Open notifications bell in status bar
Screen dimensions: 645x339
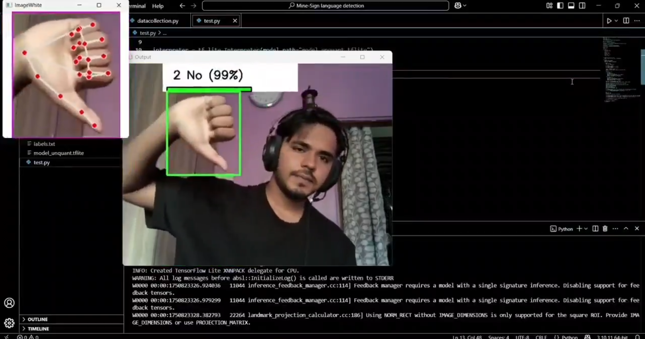pyautogui.click(x=637, y=337)
